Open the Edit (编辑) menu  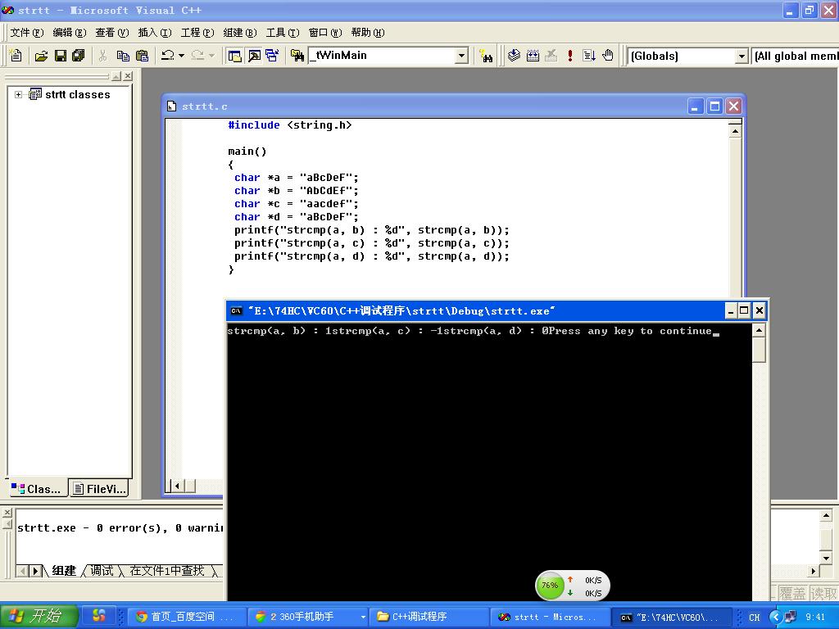(70, 33)
